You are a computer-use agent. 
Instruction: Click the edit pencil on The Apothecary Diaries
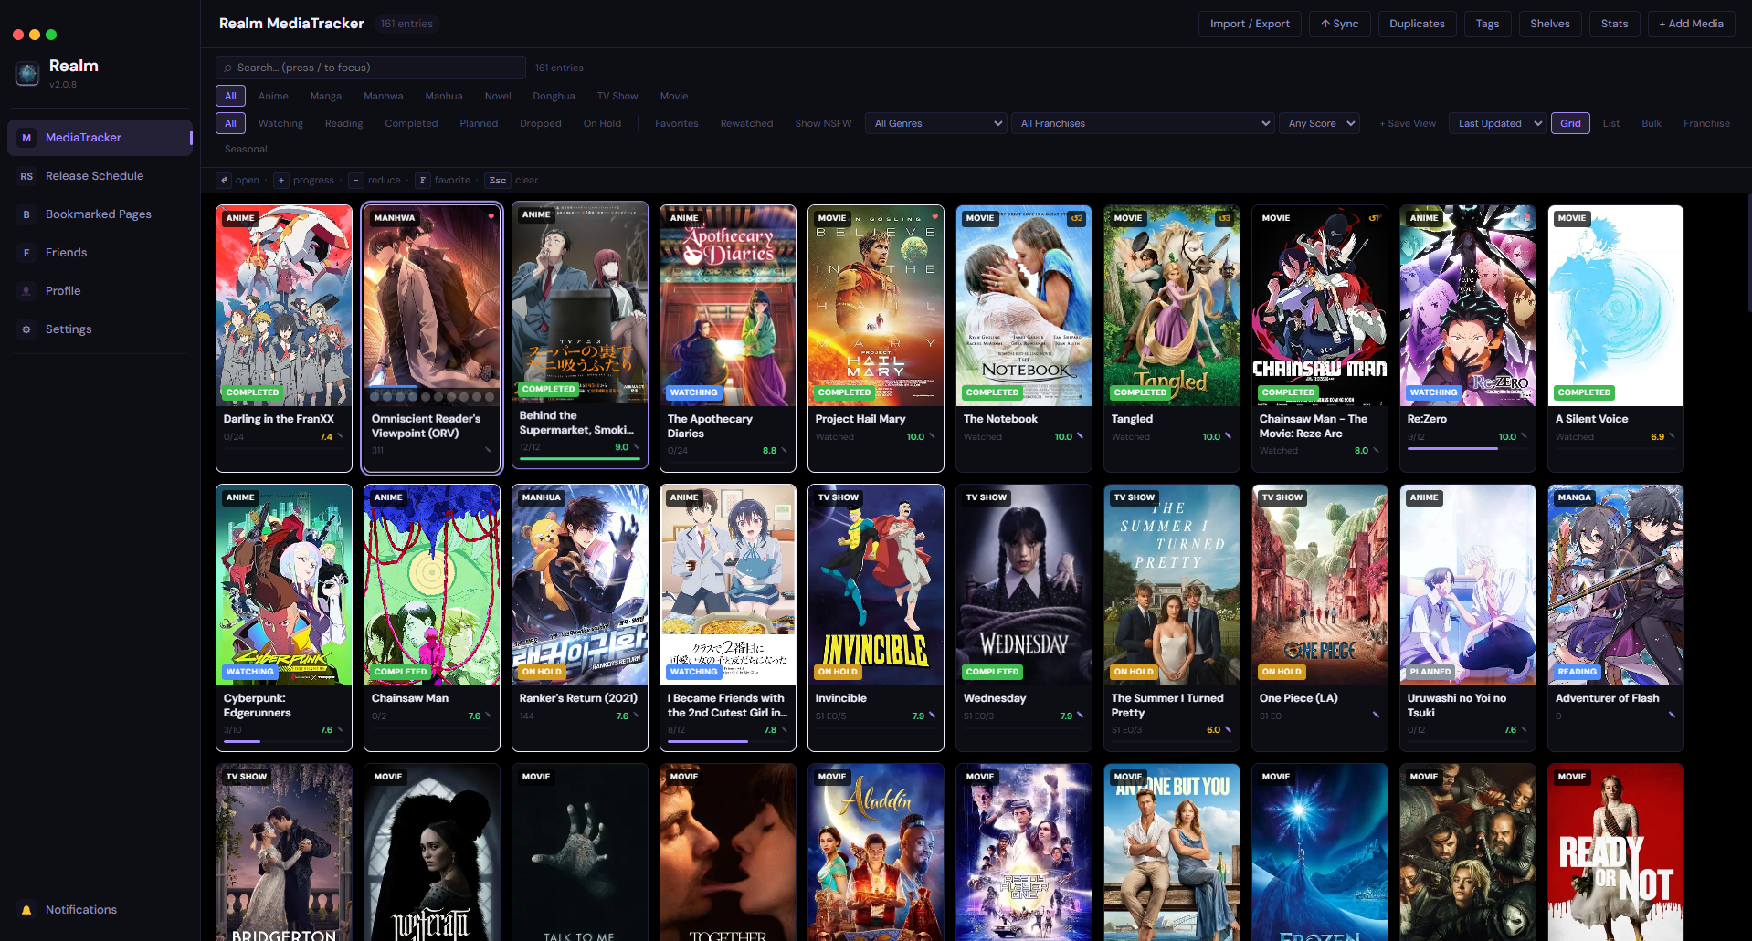(785, 450)
